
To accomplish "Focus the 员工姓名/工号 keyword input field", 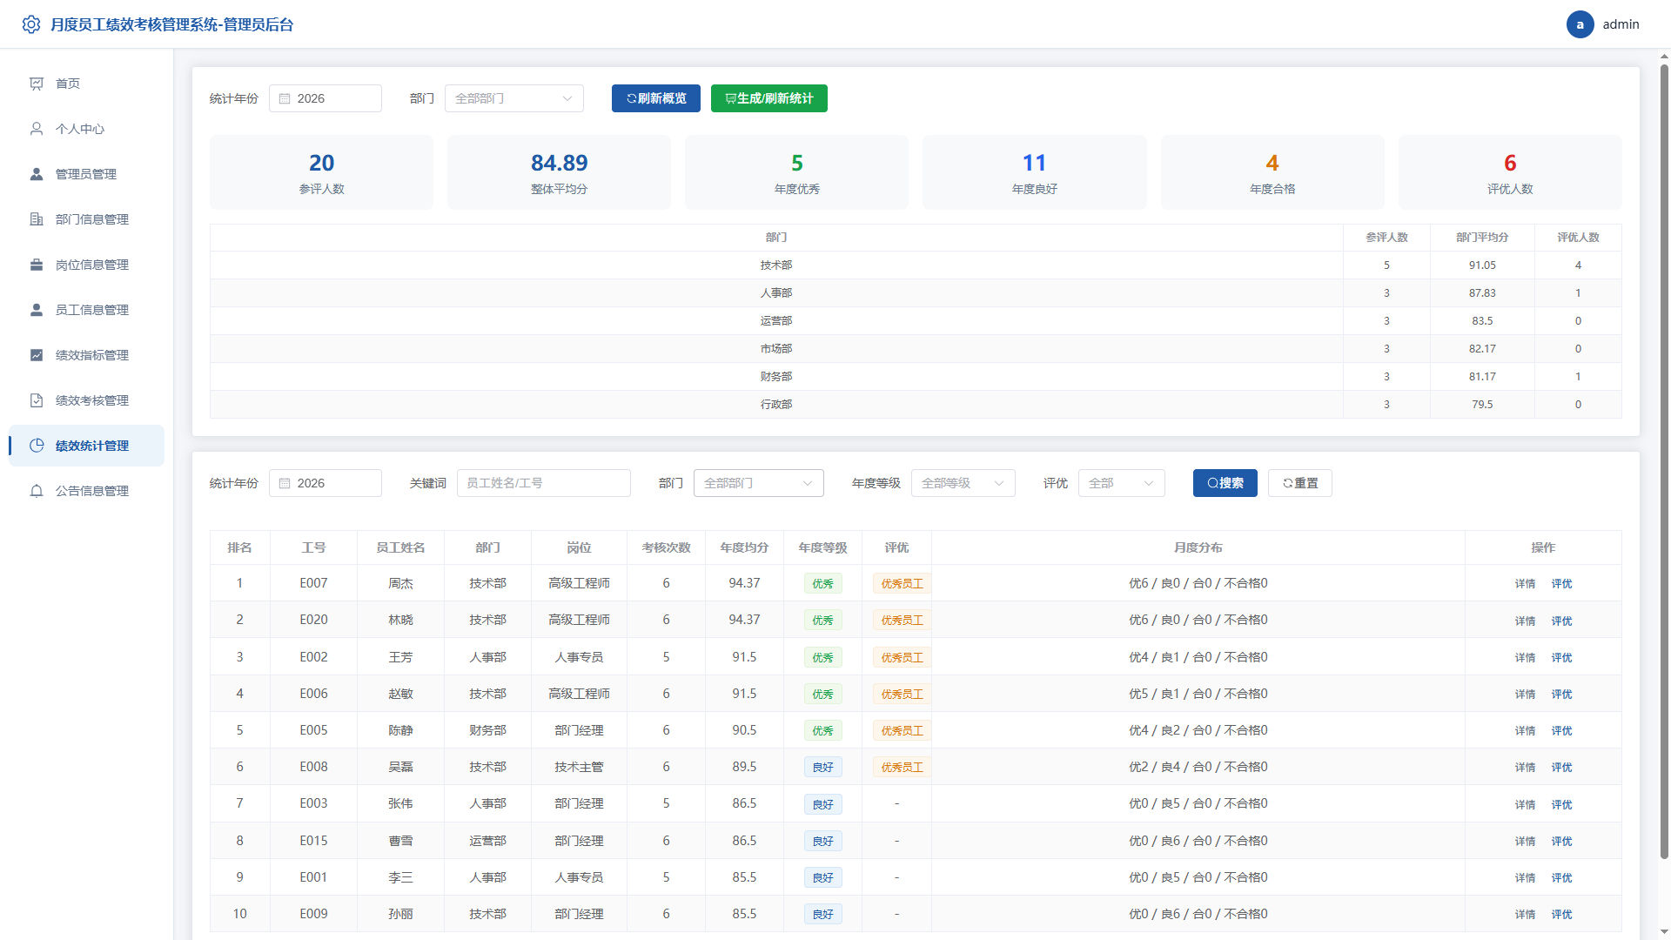I will pos(543,483).
